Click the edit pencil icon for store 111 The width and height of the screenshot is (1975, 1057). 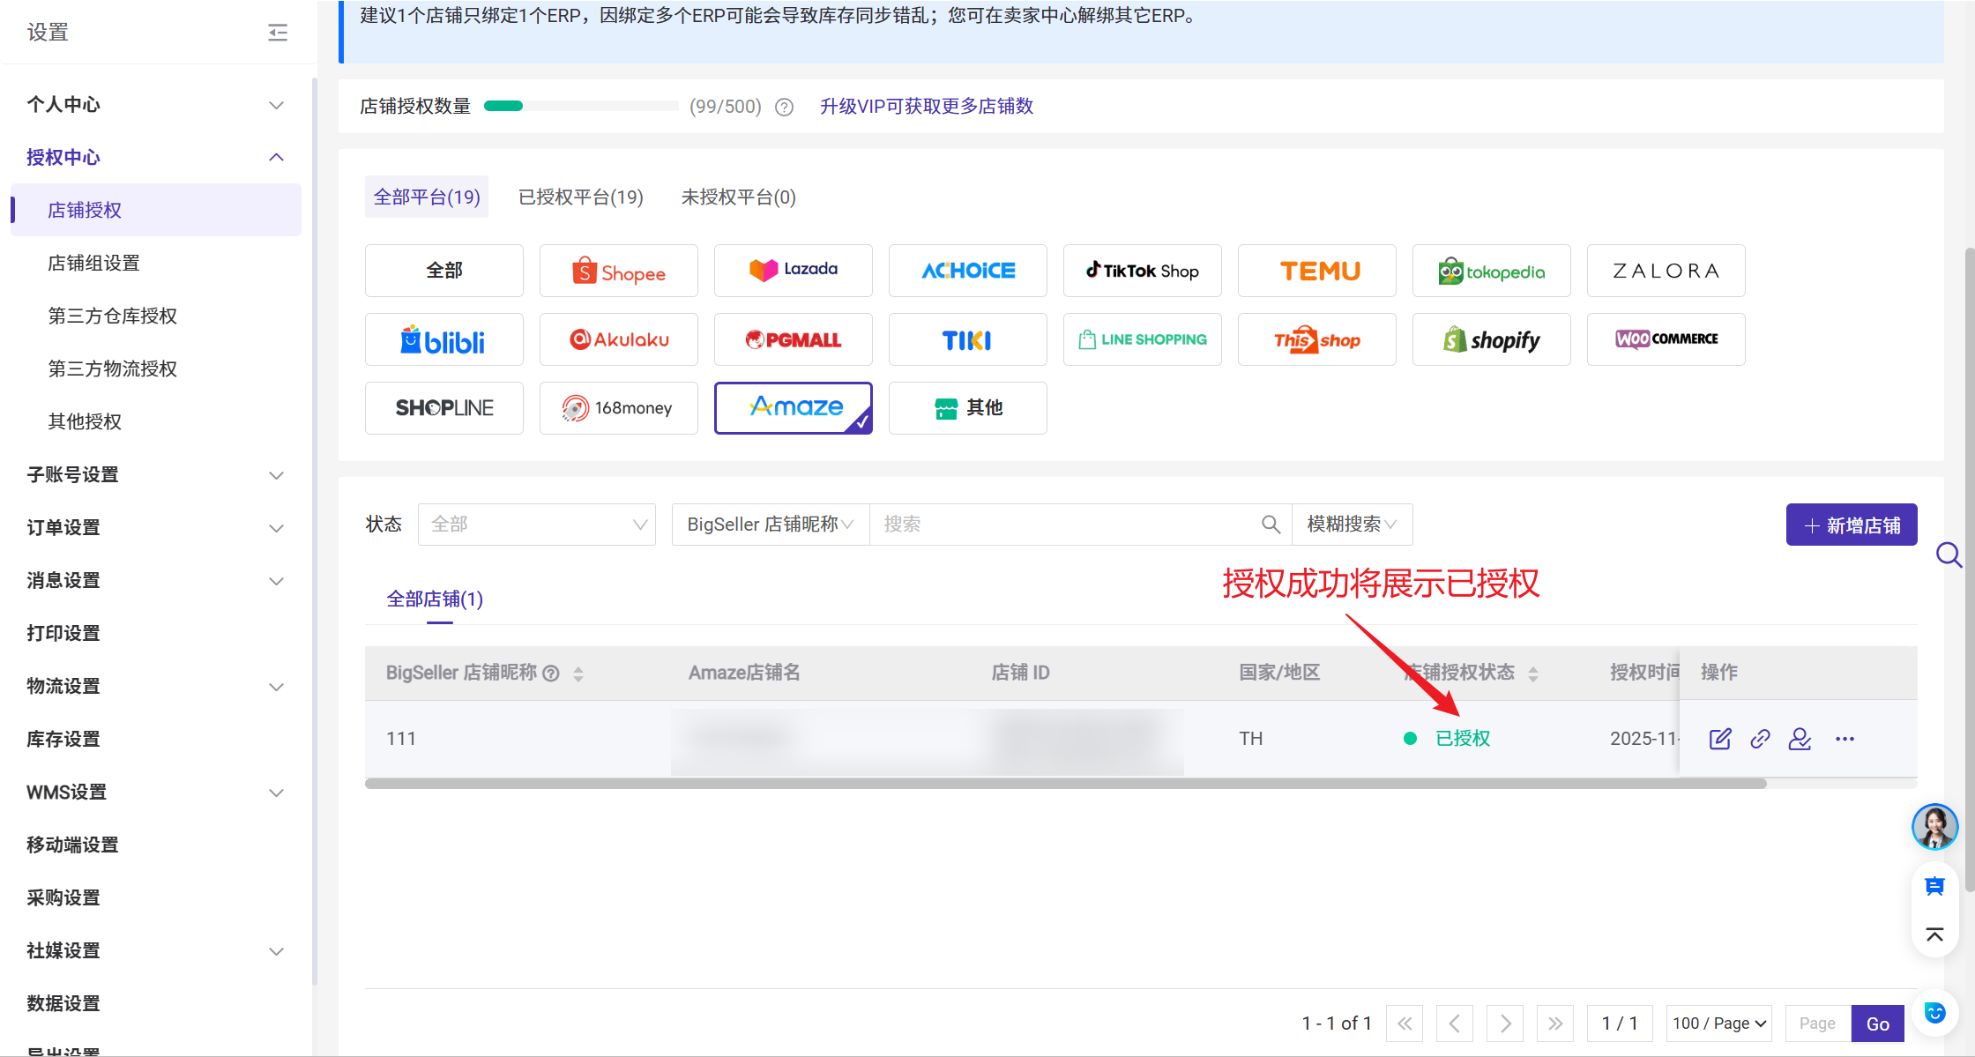[x=1720, y=739]
